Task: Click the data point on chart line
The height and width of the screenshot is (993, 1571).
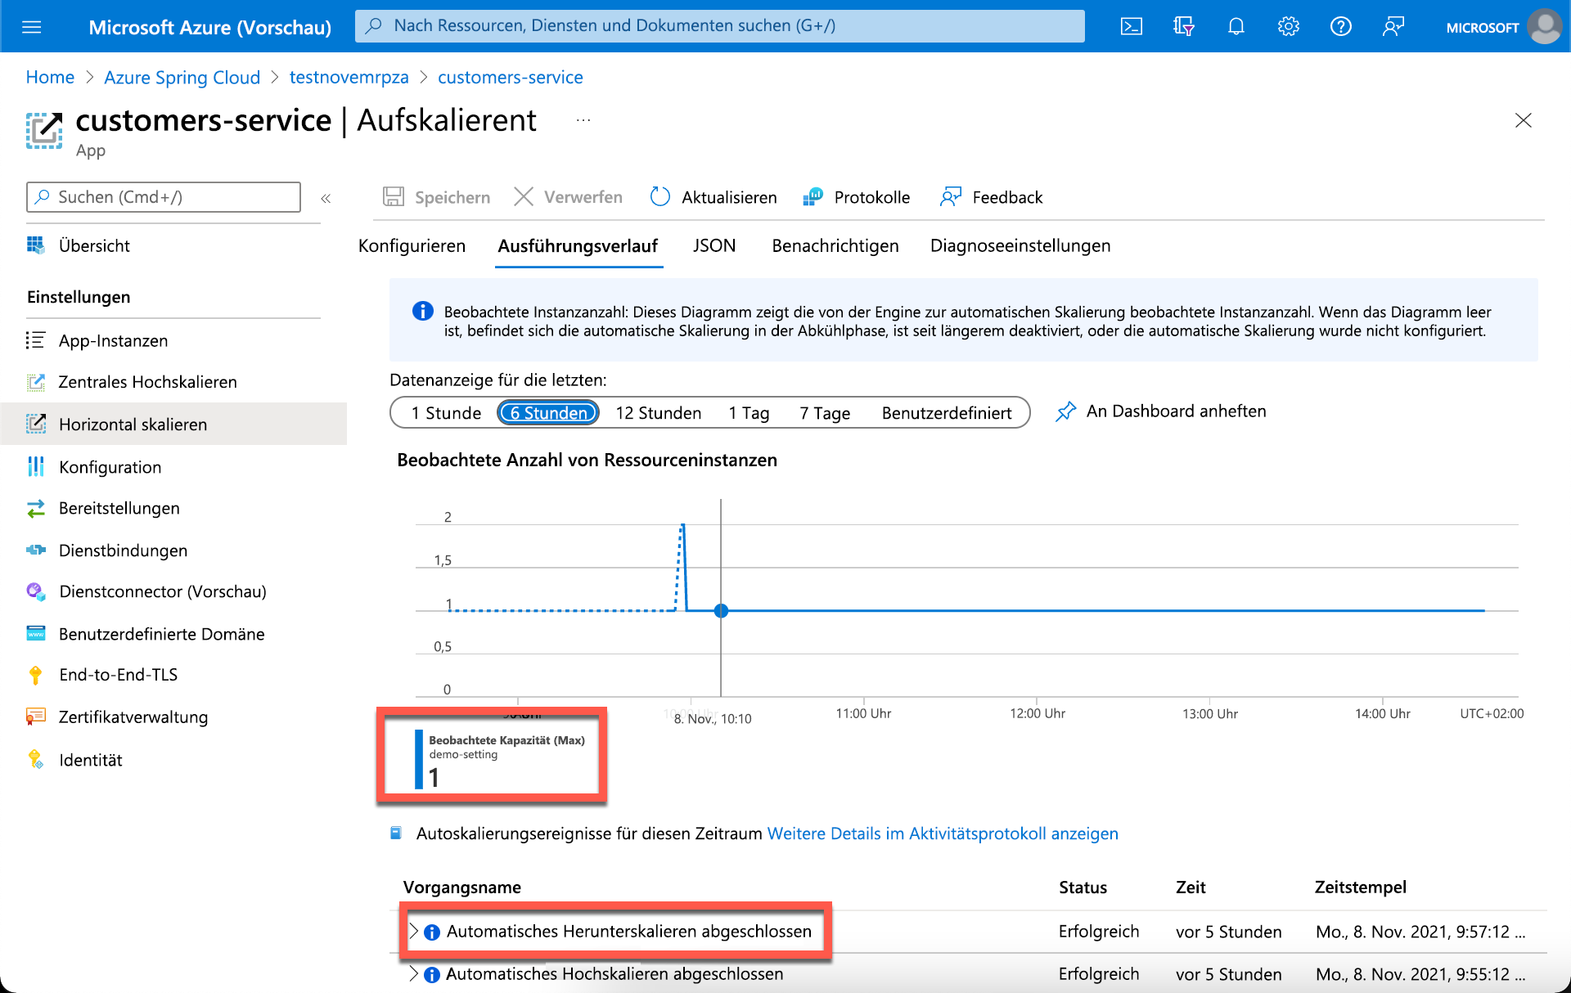Action: coord(721,611)
